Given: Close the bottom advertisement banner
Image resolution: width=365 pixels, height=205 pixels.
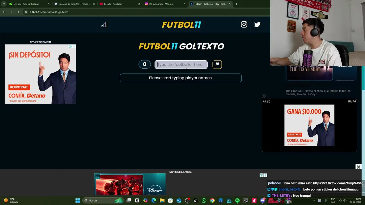Looking at the screenshot, I should coord(358,167).
